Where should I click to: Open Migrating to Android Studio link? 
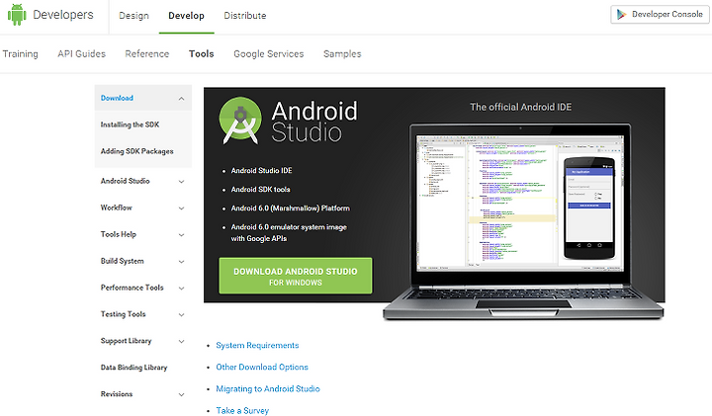tap(267, 389)
